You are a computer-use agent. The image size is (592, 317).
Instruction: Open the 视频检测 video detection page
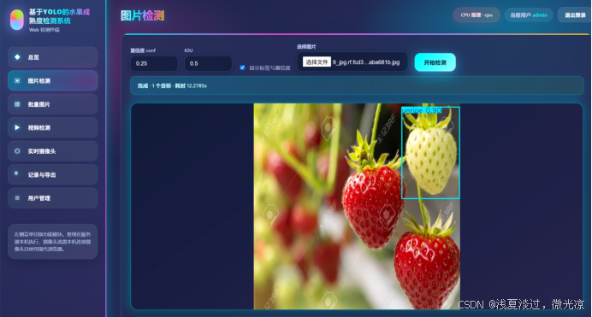[x=53, y=127]
